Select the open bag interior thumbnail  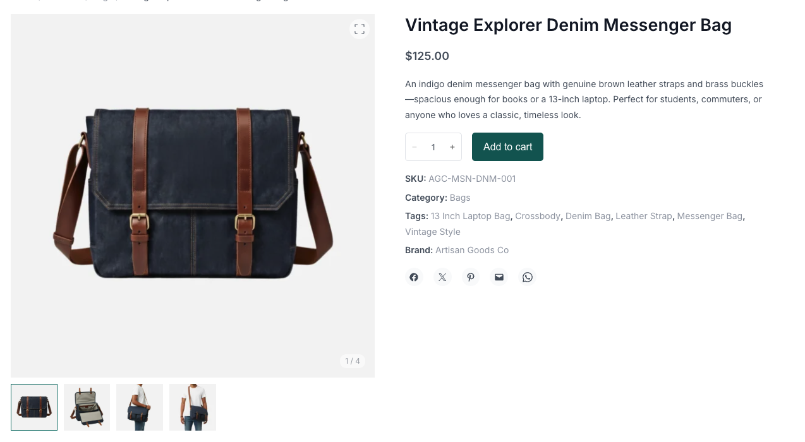pos(87,407)
